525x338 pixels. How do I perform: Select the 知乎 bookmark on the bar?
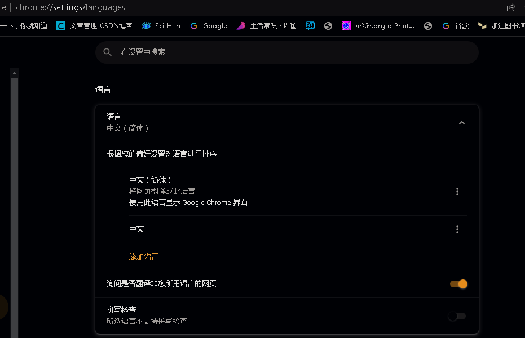click(310, 25)
